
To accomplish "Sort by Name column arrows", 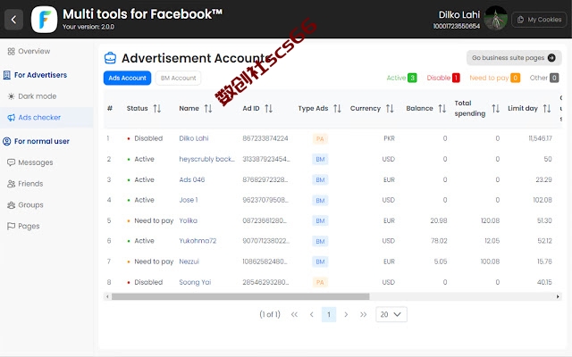I will (x=208, y=109).
